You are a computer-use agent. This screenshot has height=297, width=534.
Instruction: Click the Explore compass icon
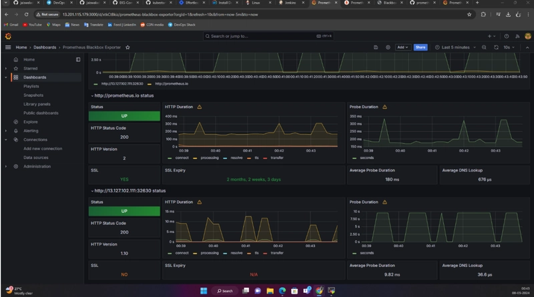pos(15,121)
